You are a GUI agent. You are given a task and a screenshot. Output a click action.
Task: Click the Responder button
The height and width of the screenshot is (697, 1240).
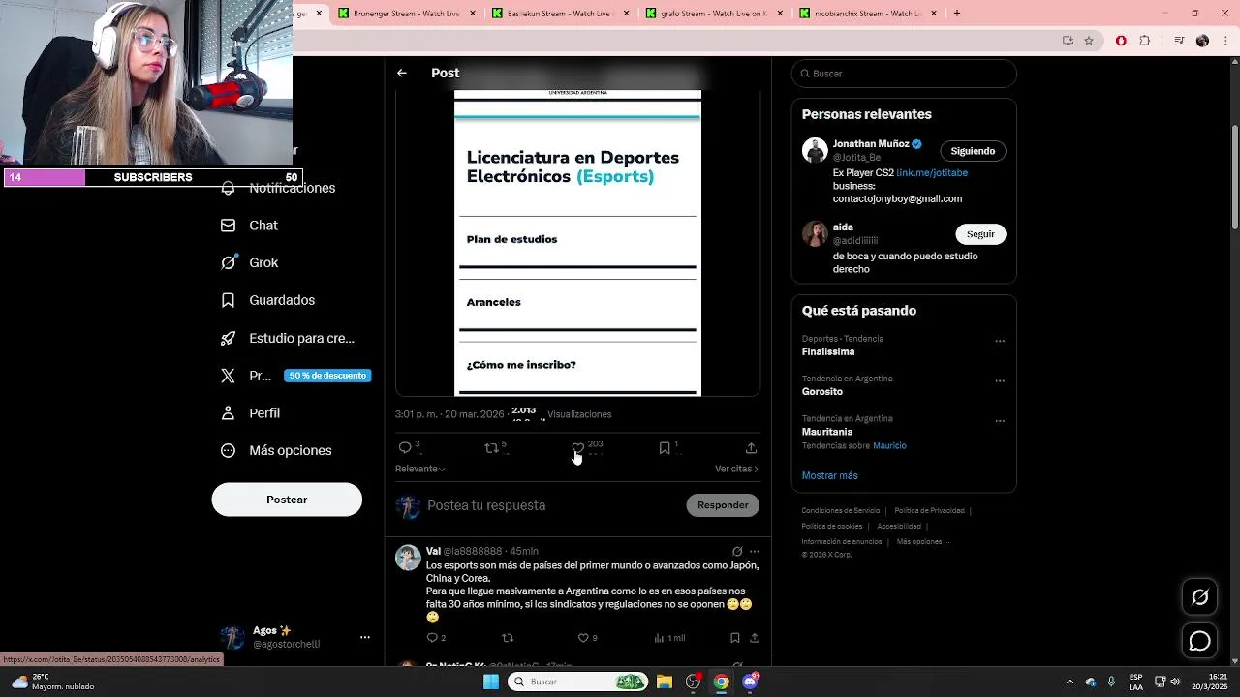point(723,505)
